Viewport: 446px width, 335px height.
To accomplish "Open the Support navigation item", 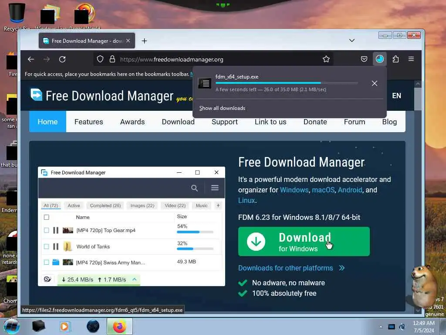I will pos(224,122).
